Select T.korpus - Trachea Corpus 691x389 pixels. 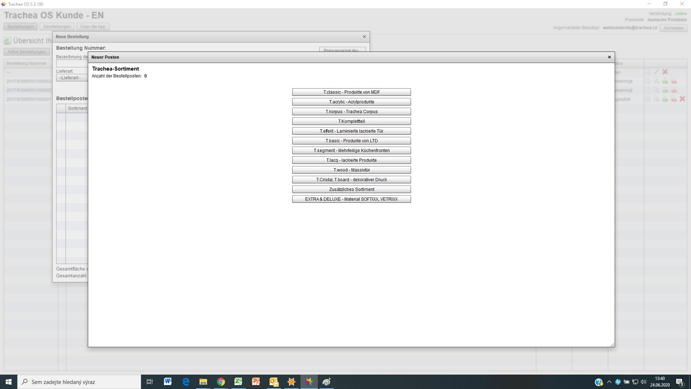(x=351, y=112)
